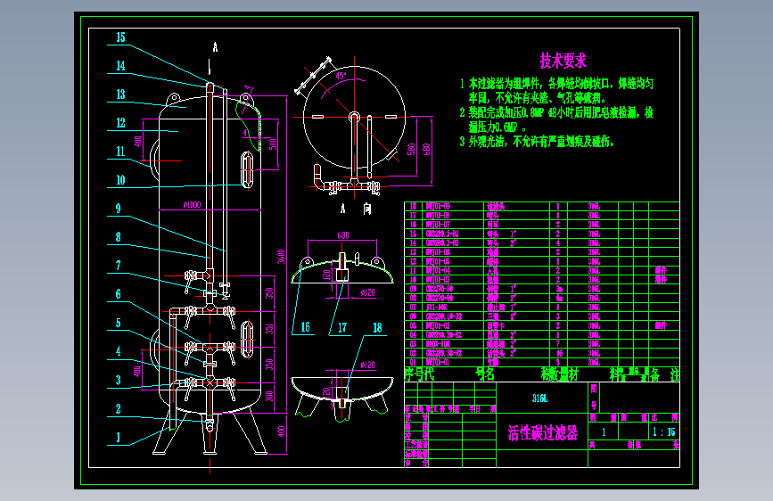Select the 活性碳过滤器 title block text
773x501 pixels.
[543, 433]
